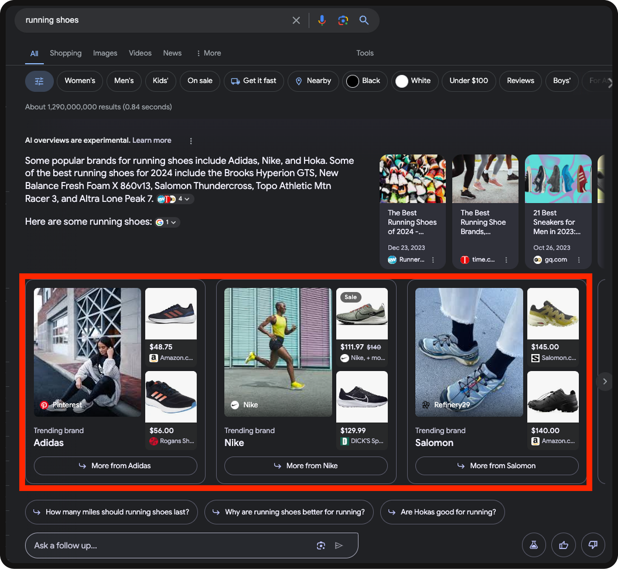Toggle the Nearby filter chip

point(313,81)
